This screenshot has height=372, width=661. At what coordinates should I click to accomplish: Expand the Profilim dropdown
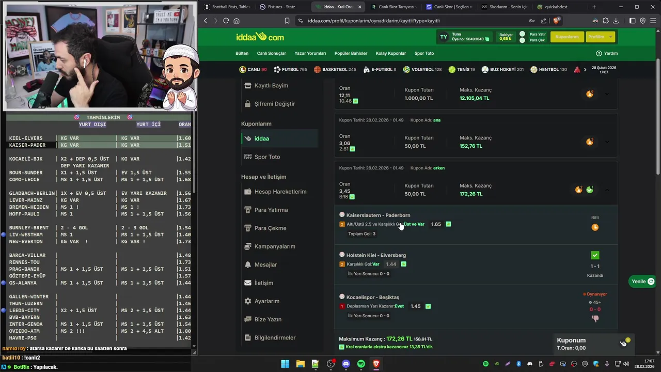[x=601, y=37]
